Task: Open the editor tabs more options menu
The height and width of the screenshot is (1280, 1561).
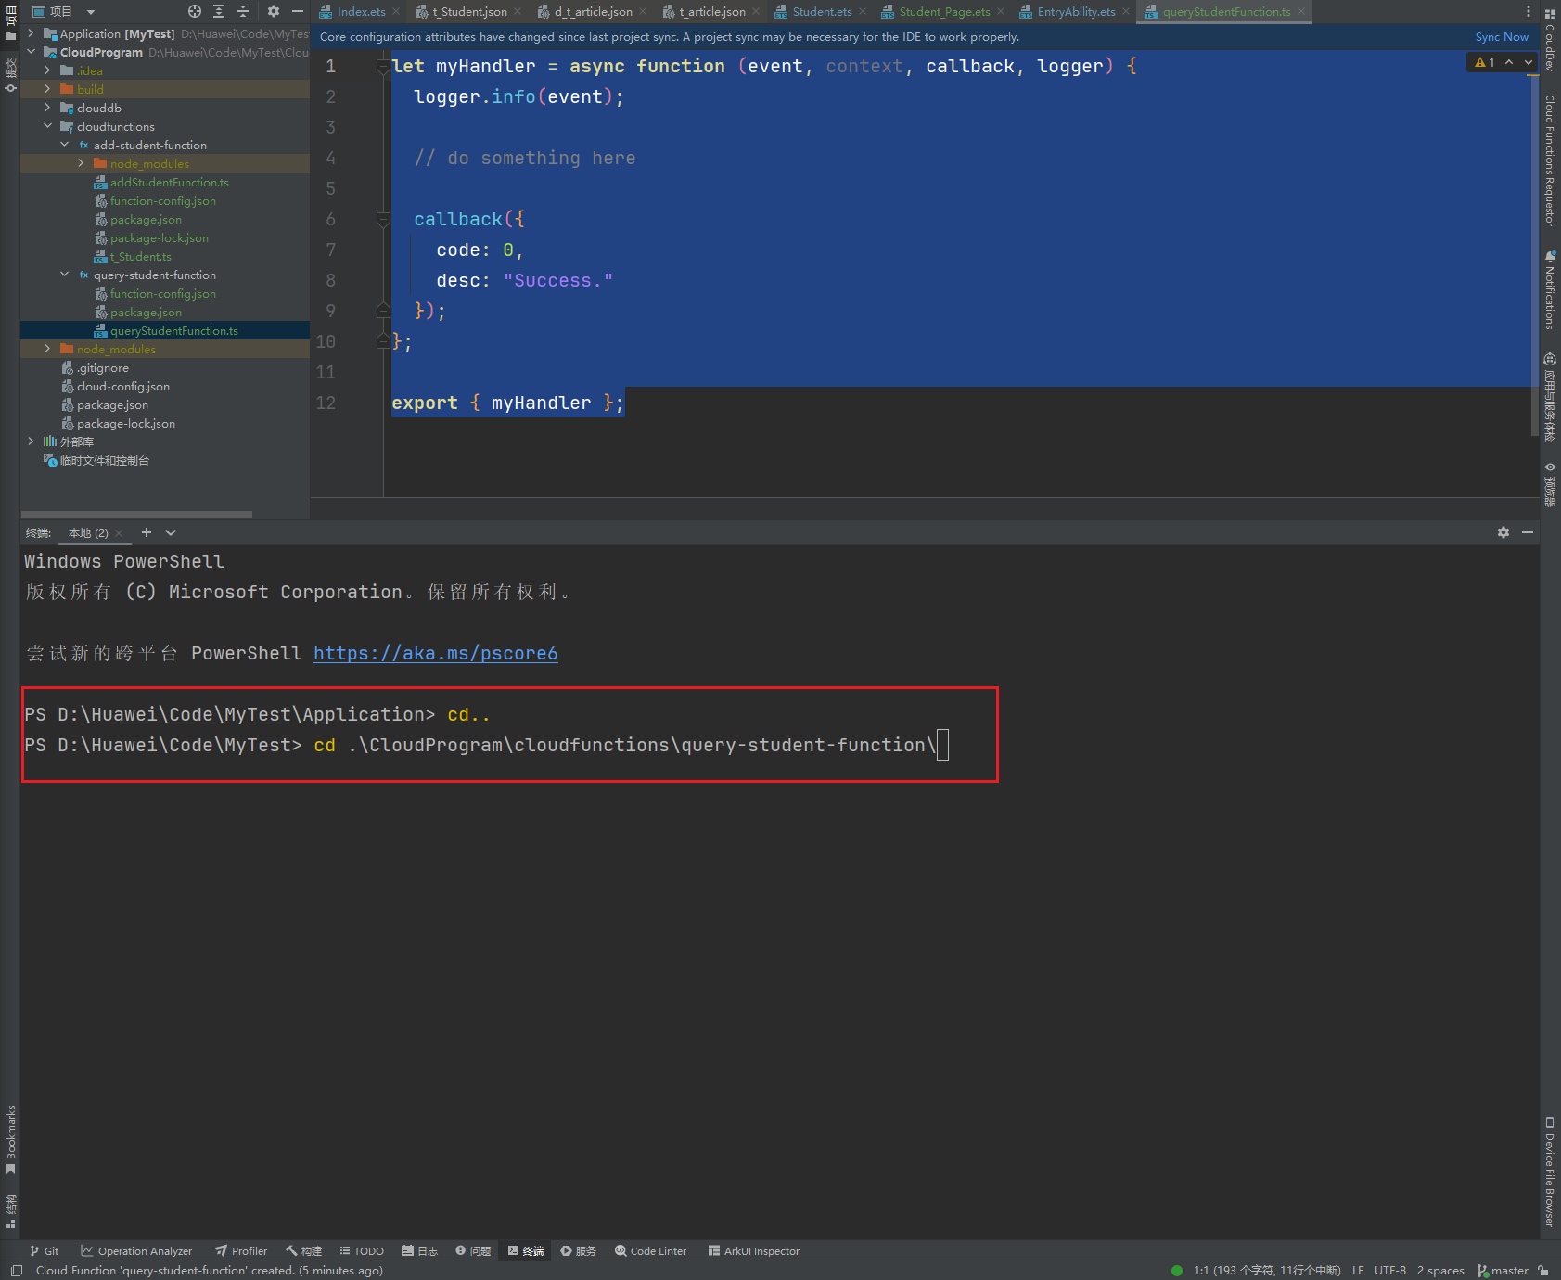Action: coord(1529,11)
